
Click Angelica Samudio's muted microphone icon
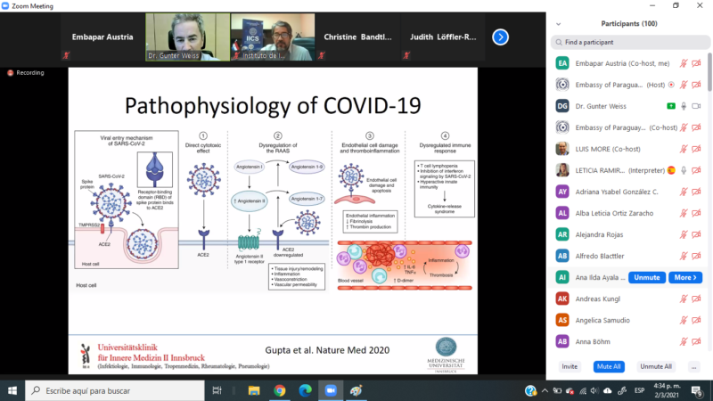tap(684, 320)
